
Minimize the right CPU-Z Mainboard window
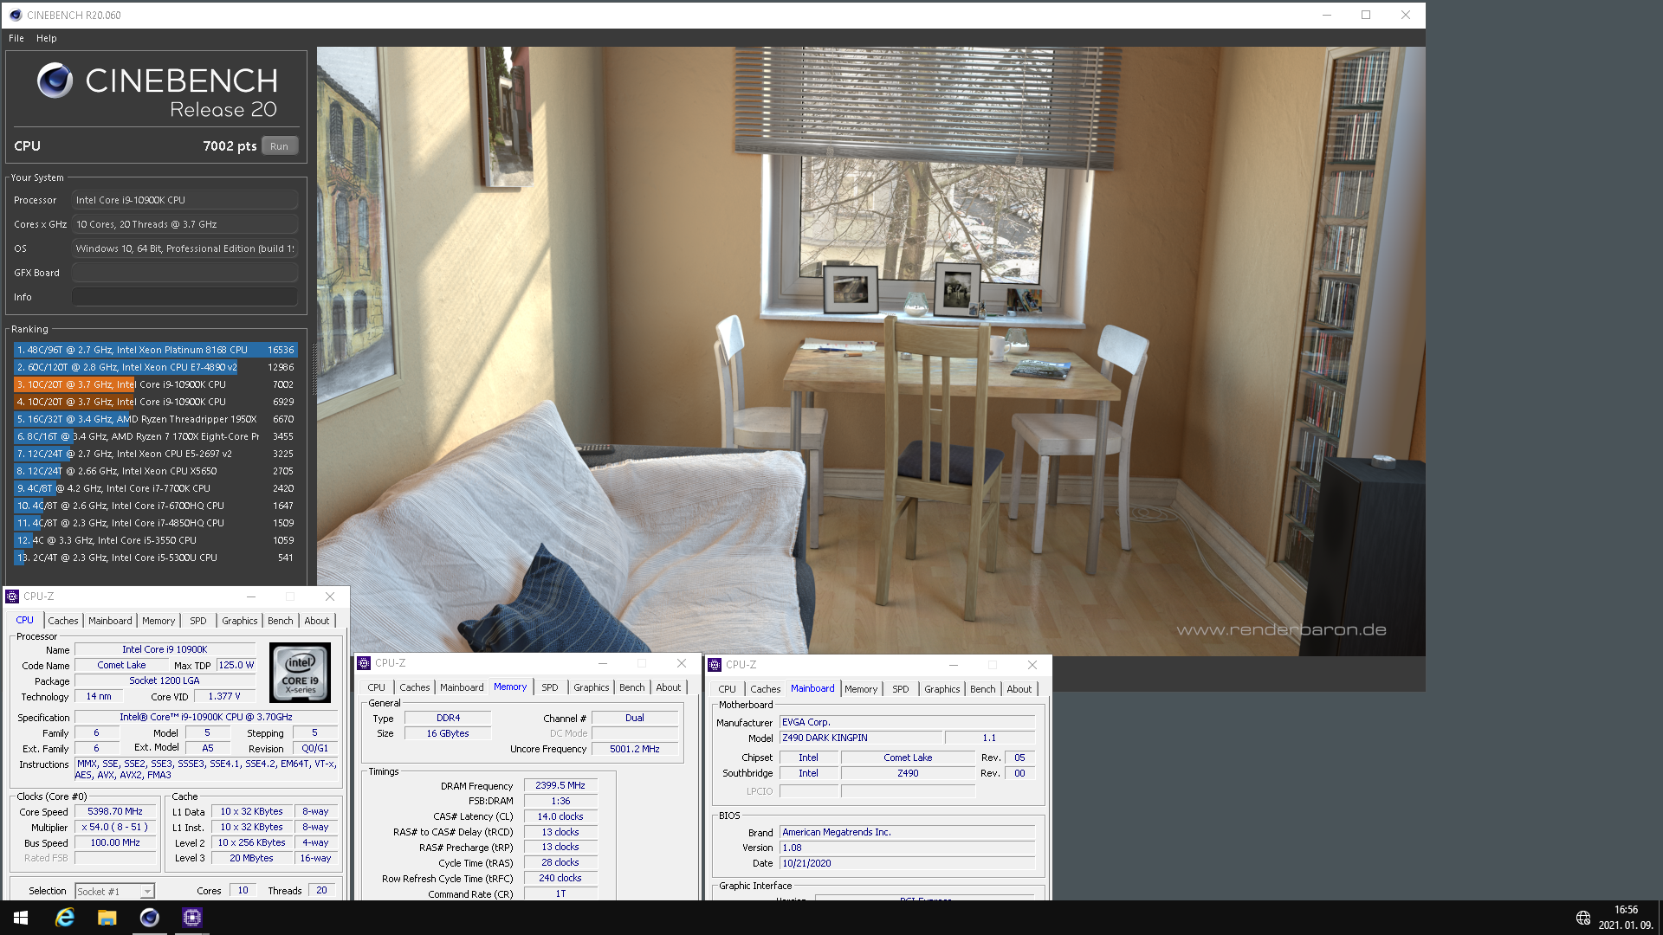tap(954, 665)
